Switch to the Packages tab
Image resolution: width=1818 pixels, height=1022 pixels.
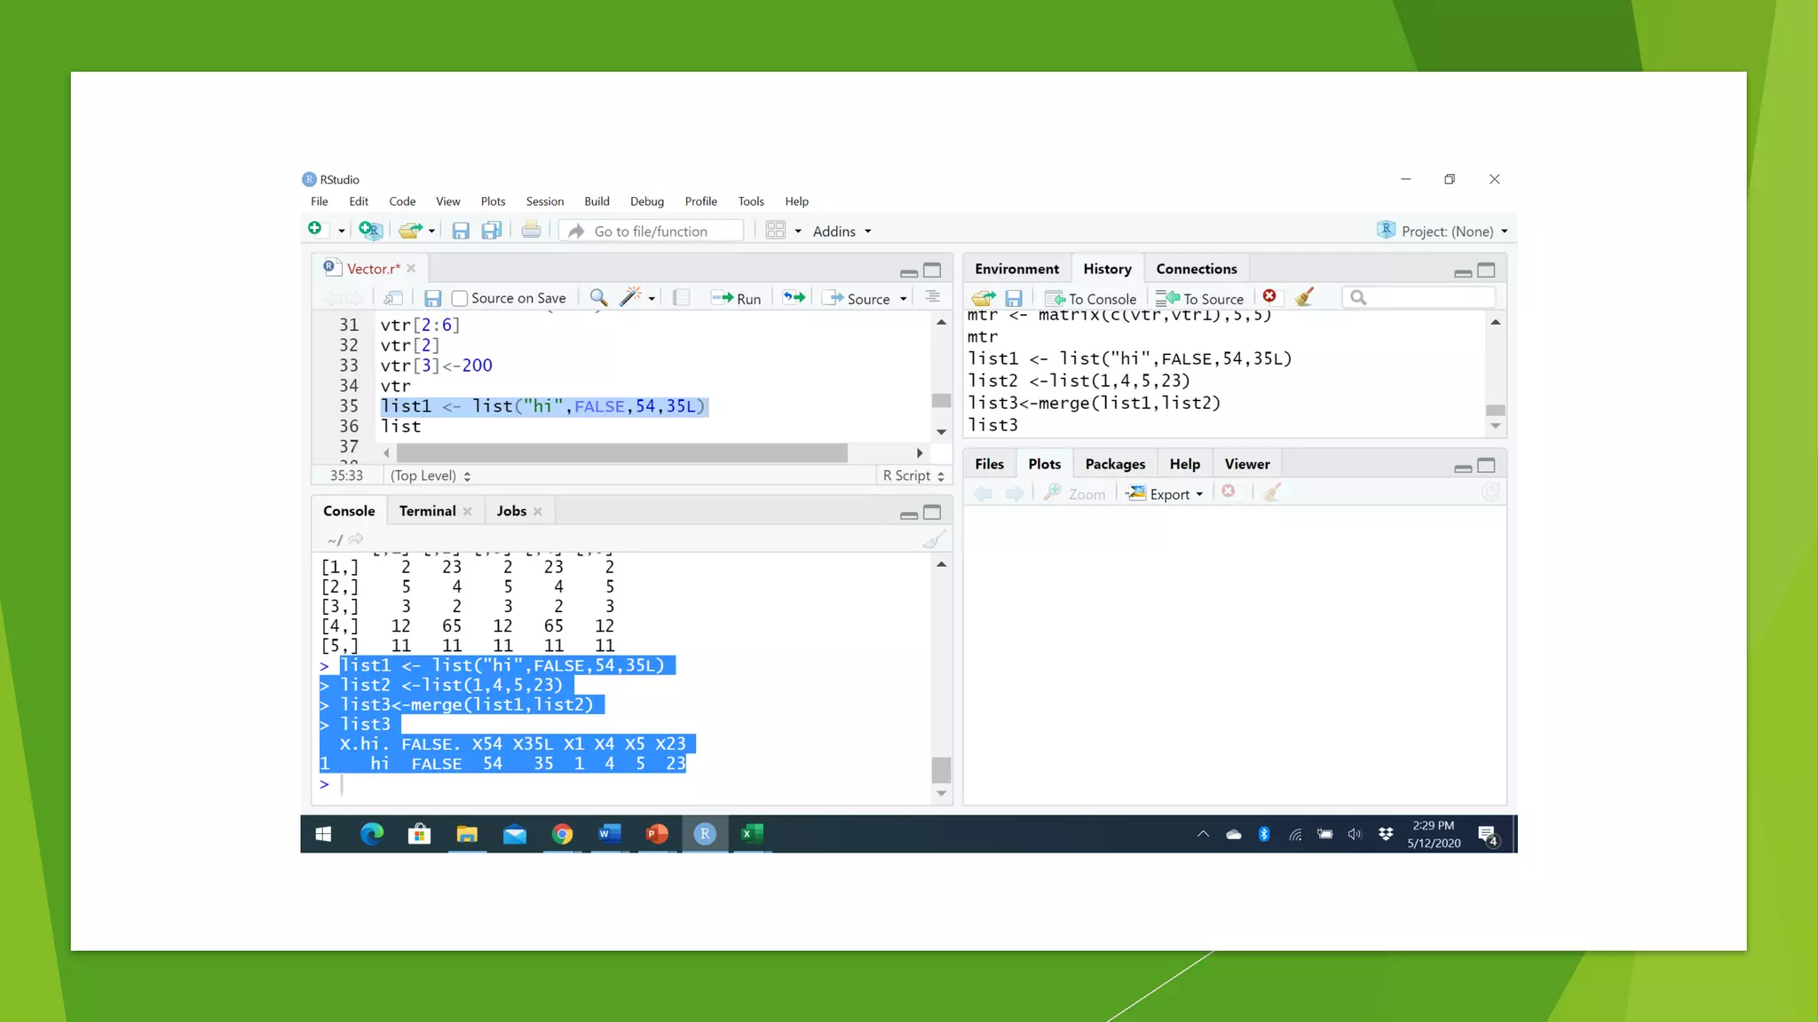(x=1115, y=464)
